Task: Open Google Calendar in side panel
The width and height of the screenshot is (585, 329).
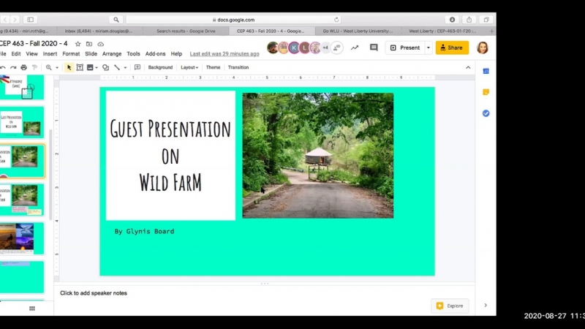Action: click(x=486, y=71)
